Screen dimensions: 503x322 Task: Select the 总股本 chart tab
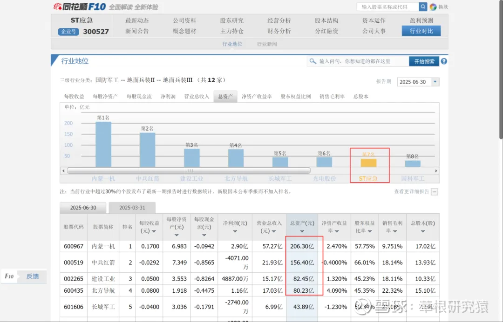coord(361,96)
